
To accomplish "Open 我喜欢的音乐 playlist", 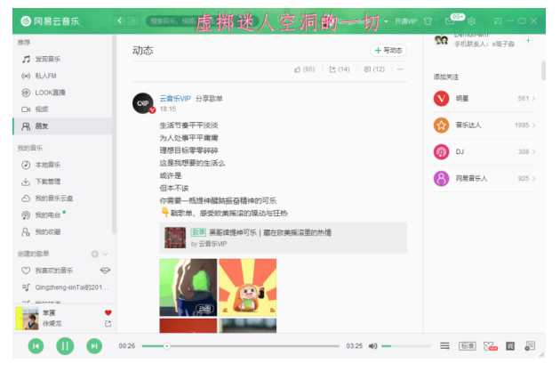I will pos(53,271).
